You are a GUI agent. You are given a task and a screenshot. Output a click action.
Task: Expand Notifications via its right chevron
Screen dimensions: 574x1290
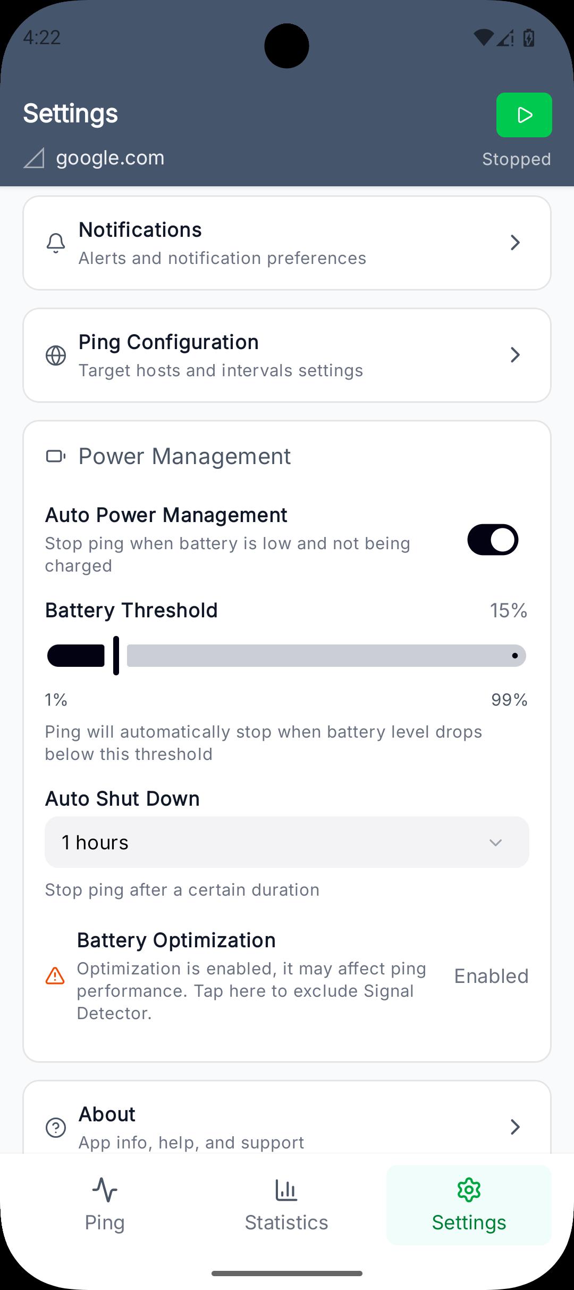514,243
